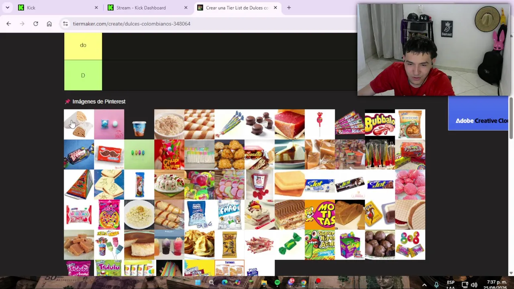Select the white Jet chocolate bar
This screenshot has height=289, width=514.
click(x=320, y=185)
